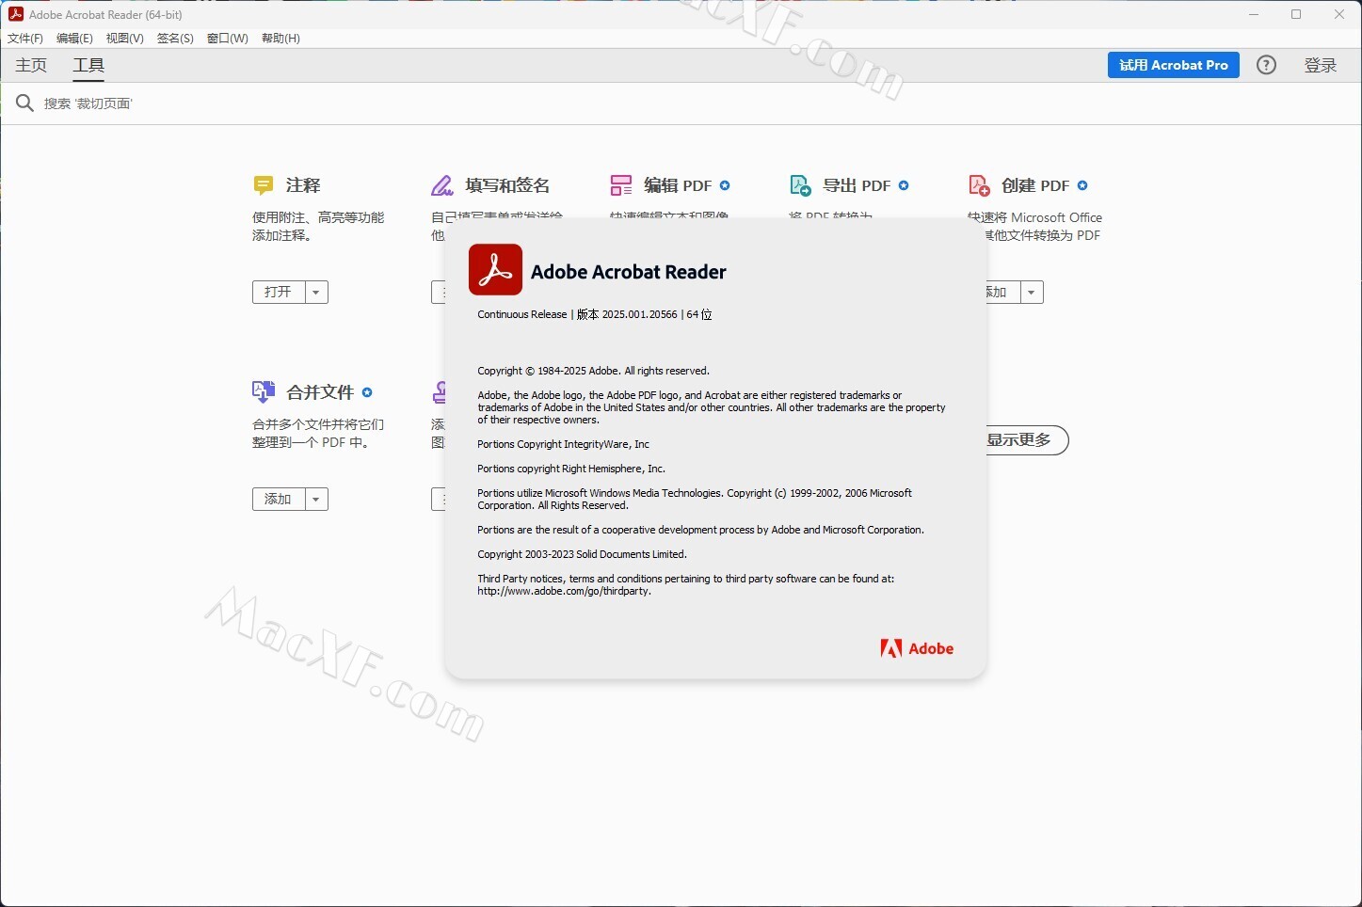Click Acrobat app icon in title bar
This screenshot has height=907, width=1362.
(16, 14)
